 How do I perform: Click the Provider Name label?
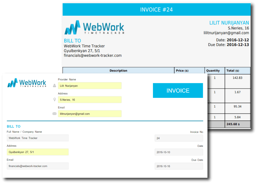click(67, 79)
